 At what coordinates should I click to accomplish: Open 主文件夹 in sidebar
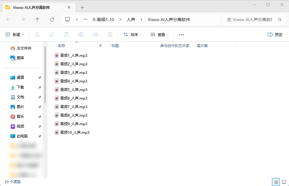coord(21,48)
